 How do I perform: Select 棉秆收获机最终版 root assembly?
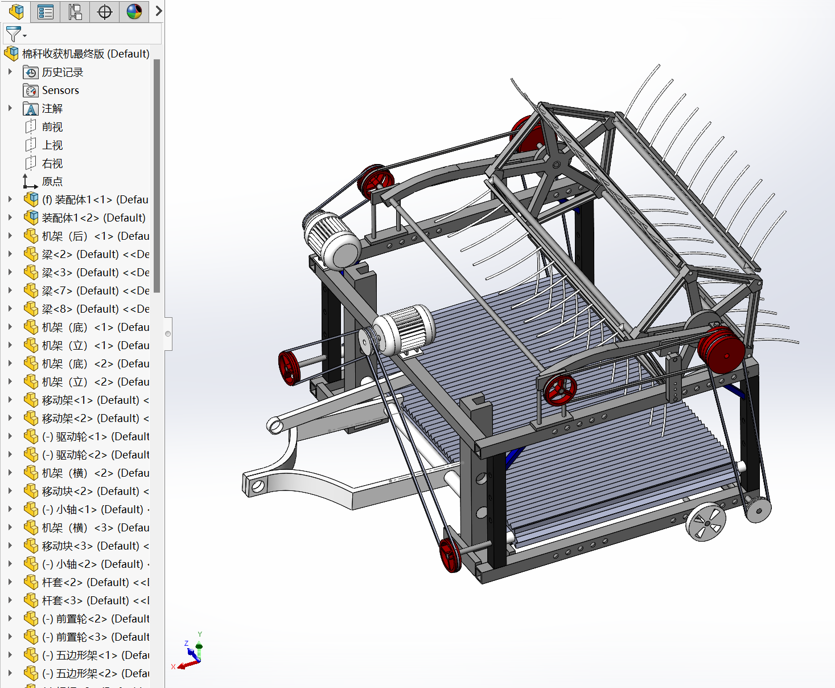85,54
